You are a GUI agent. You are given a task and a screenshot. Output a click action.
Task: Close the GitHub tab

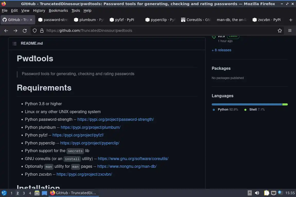(x=31, y=20)
